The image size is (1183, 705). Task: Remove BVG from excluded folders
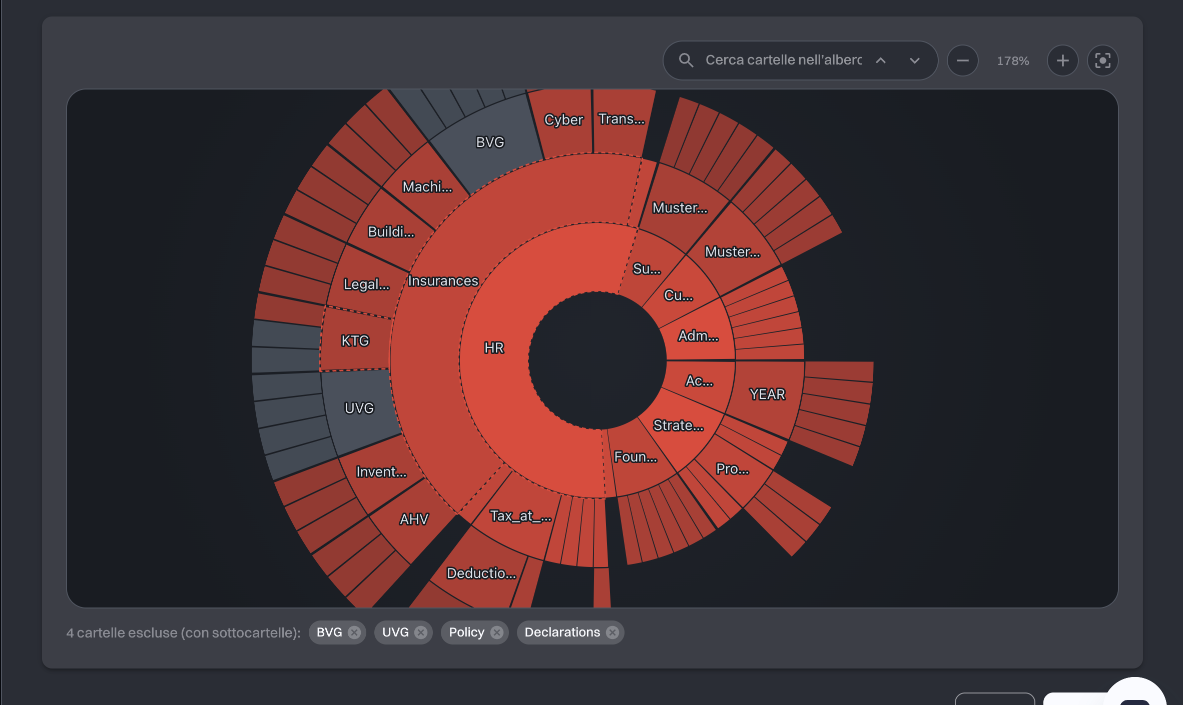(354, 632)
